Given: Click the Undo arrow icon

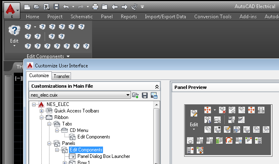Looking at the screenshot, I should (66, 7).
